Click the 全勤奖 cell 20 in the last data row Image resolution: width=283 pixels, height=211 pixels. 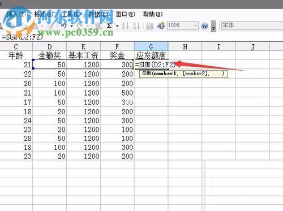click(x=50, y=156)
